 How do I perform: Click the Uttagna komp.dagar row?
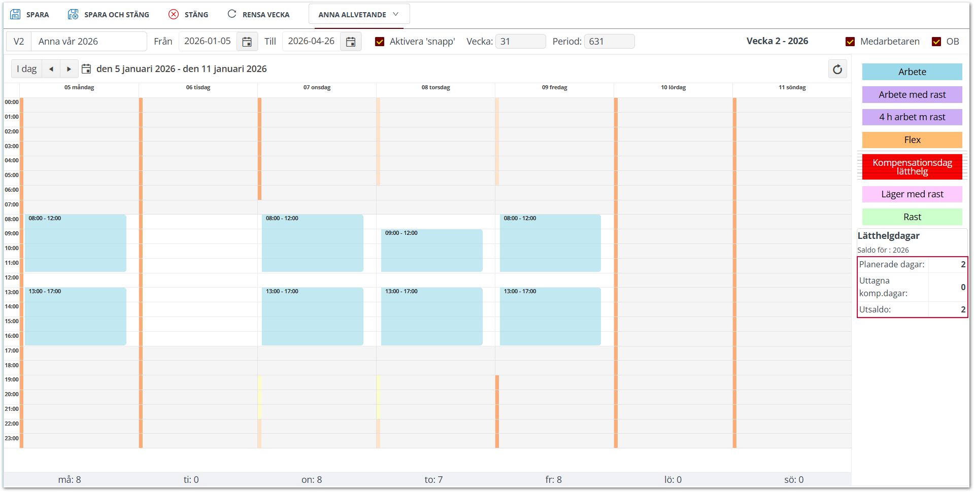[x=912, y=287]
